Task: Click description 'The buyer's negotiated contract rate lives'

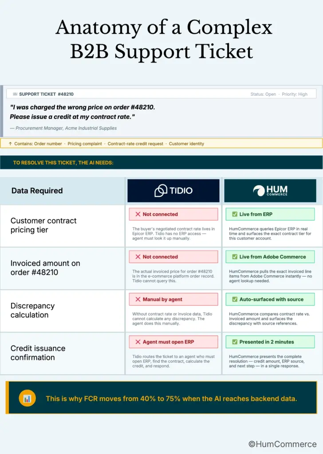Action: (x=173, y=234)
